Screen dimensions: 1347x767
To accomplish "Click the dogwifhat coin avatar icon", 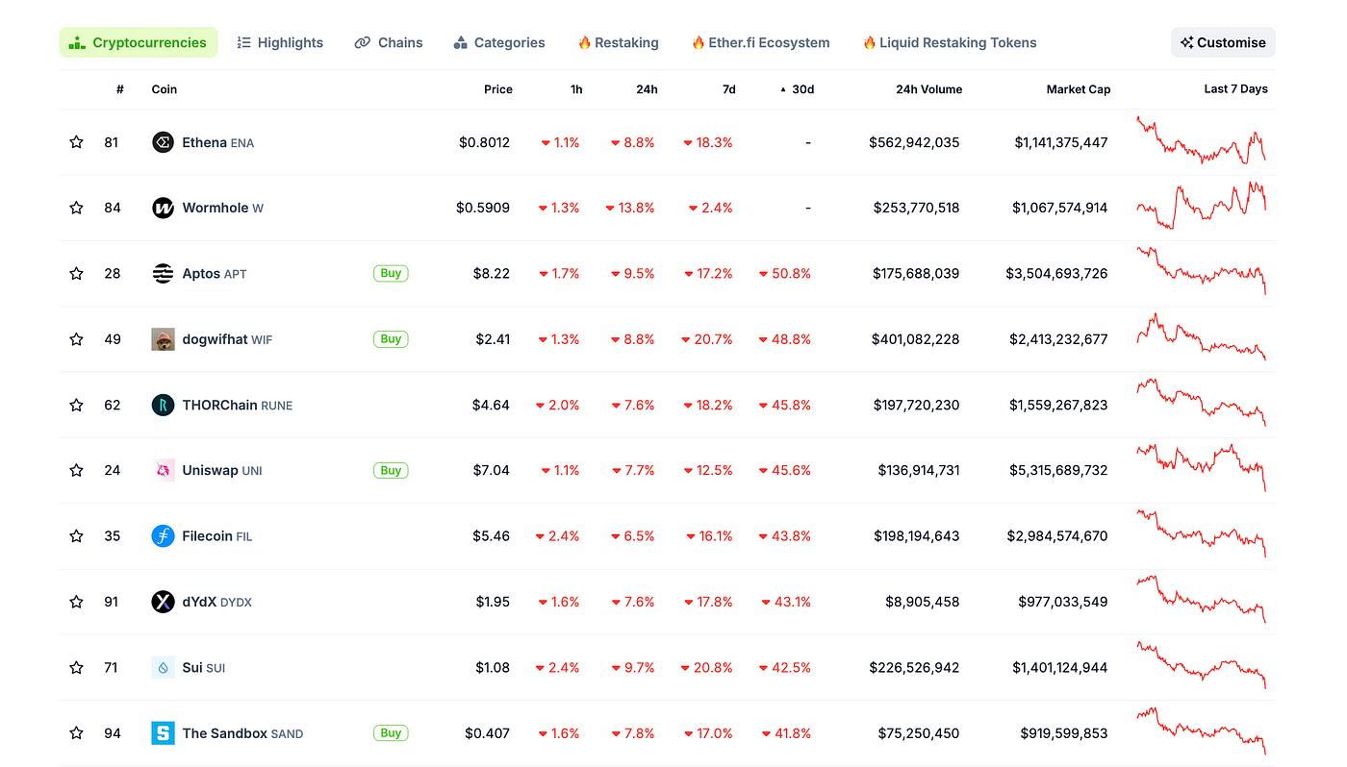I will (x=163, y=339).
